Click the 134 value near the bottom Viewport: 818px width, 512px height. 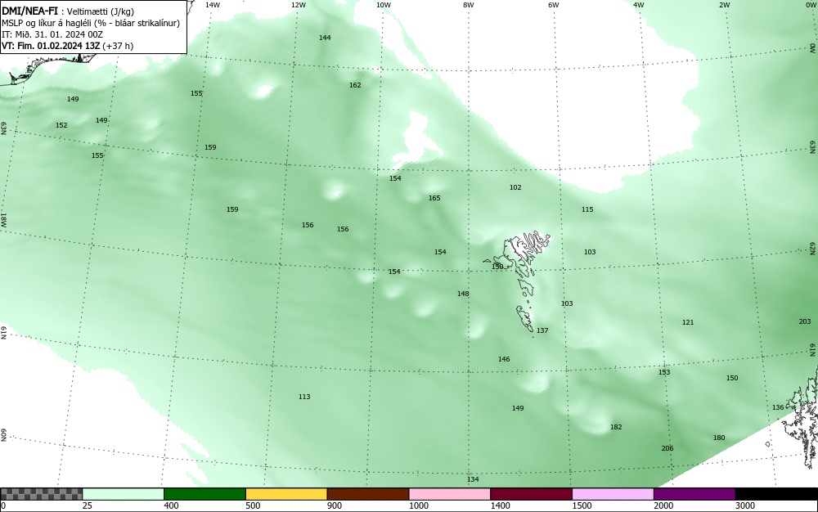(472, 479)
